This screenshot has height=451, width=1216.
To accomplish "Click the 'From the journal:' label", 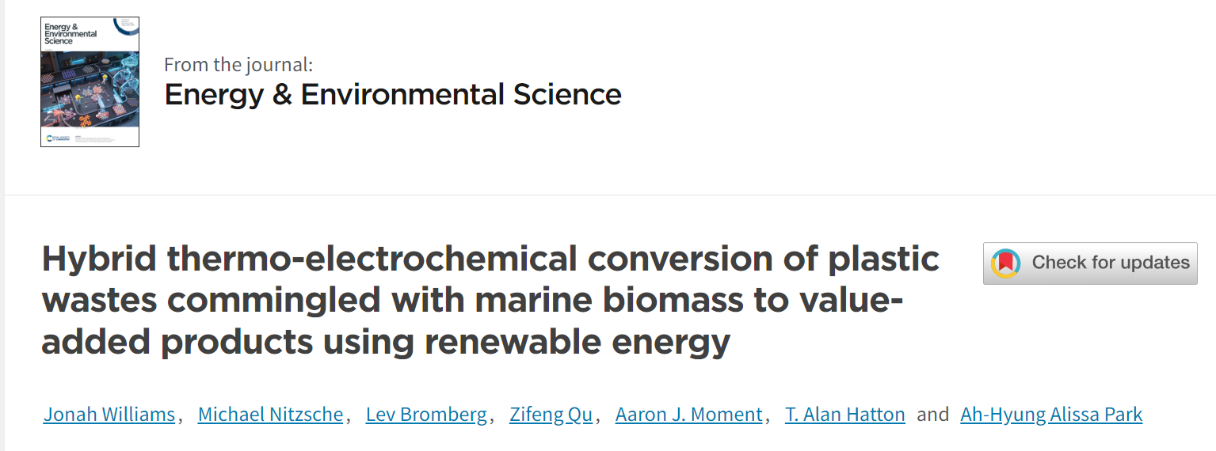I will 238,65.
